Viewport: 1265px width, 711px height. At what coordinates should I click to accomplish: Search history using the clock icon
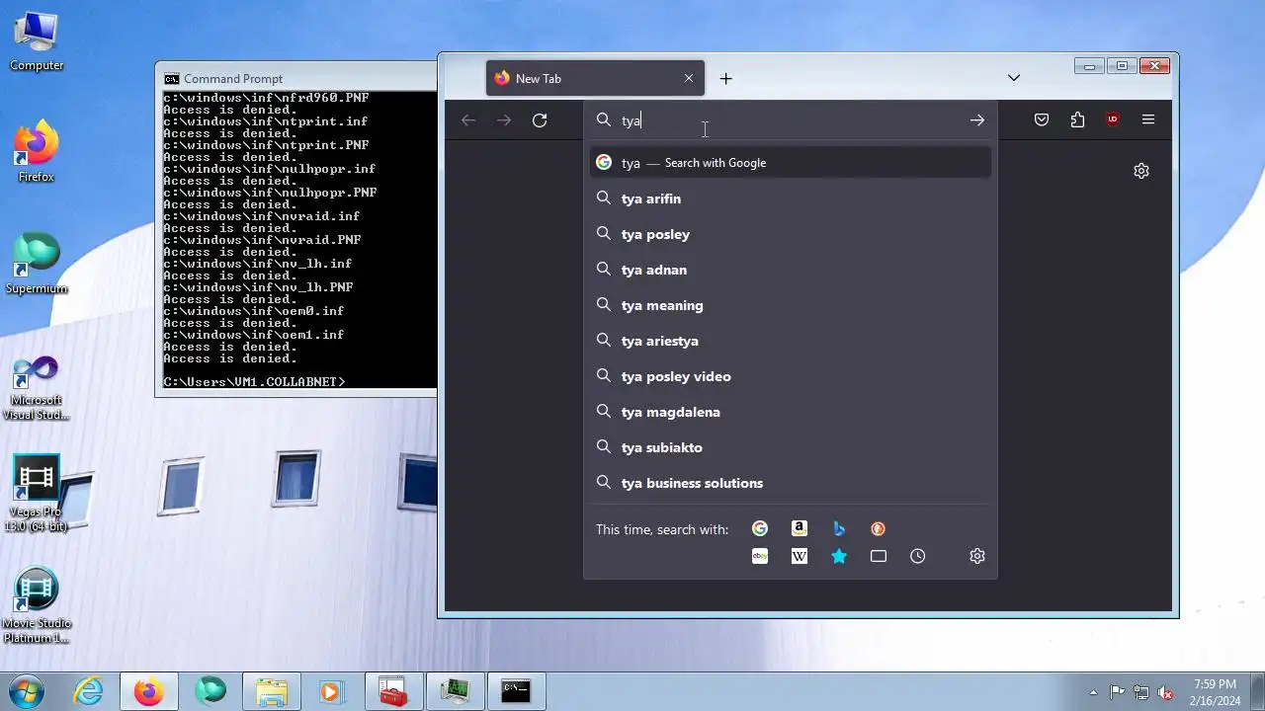[x=918, y=557]
